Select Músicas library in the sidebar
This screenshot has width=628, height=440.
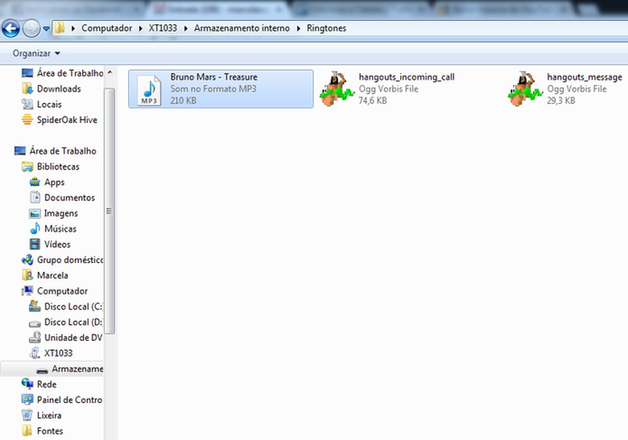tap(60, 229)
